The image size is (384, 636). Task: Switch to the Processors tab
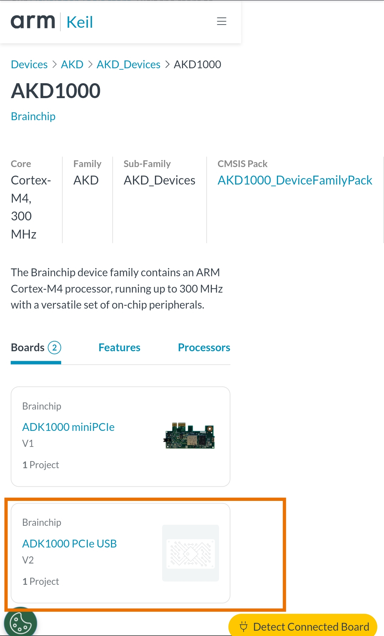[204, 348]
